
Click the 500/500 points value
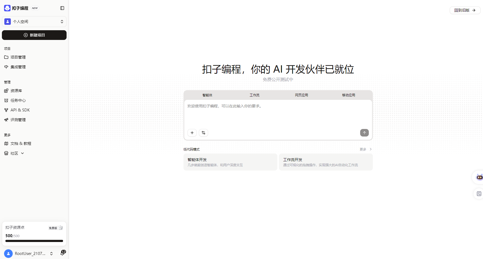[12, 236]
